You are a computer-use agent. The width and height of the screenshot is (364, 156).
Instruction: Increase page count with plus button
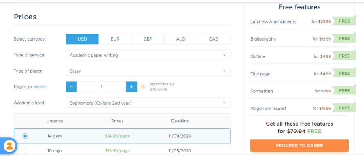pos(131,87)
